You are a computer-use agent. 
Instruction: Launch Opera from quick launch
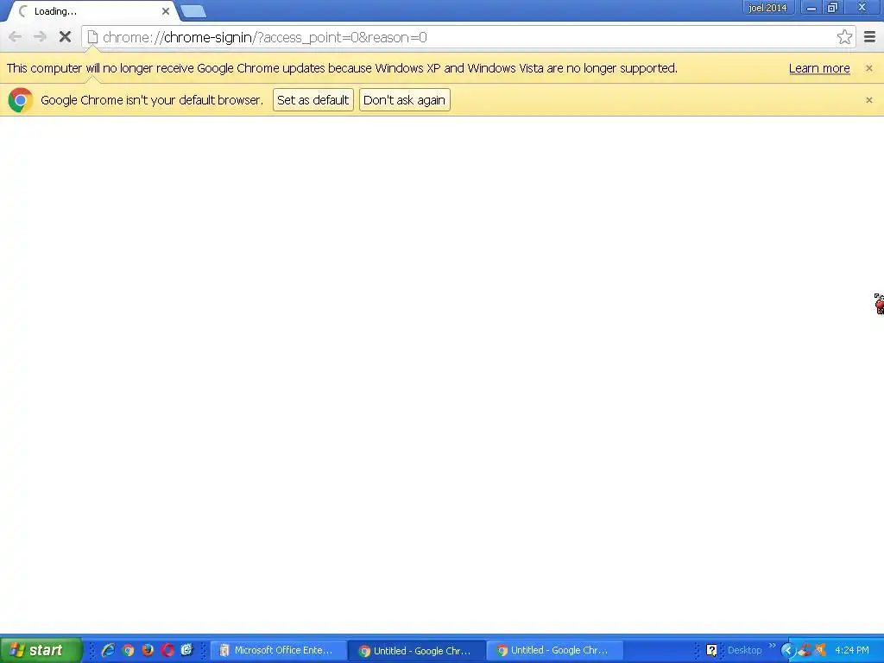[167, 650]
